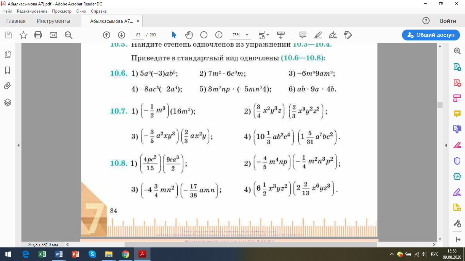Viewport: 465px width, 261px height.
Task: Go to previous page with up arrow
Action: coord(107,35)
